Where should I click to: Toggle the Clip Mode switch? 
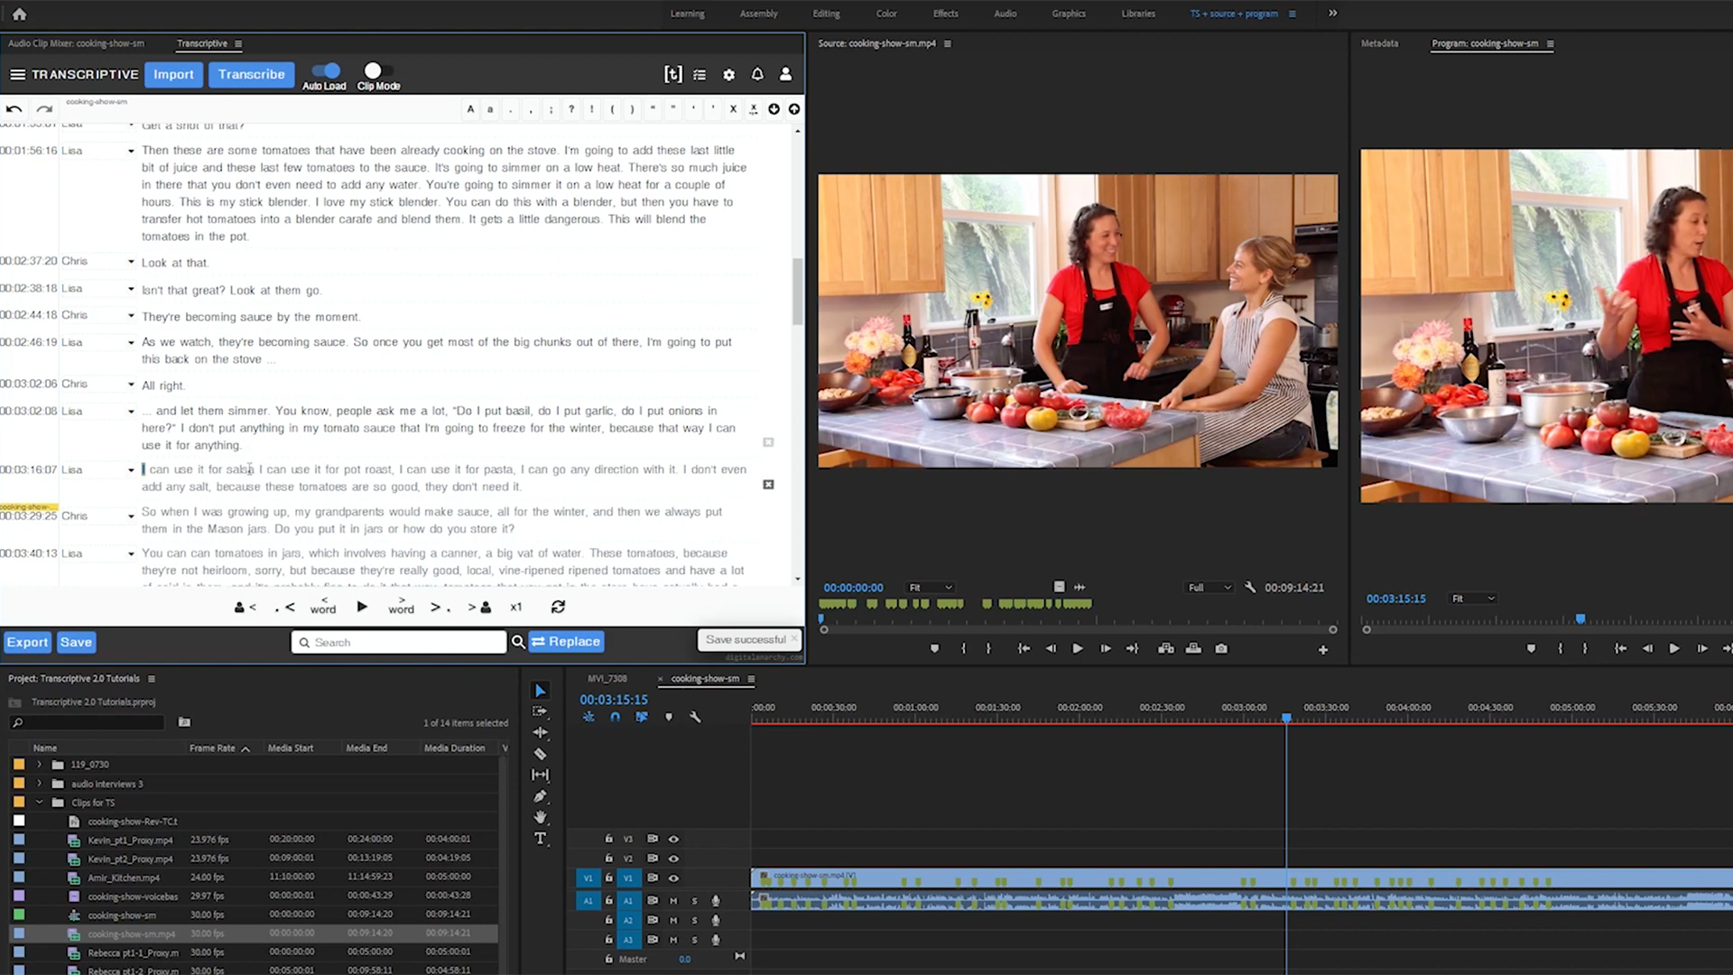coord(374,71)
